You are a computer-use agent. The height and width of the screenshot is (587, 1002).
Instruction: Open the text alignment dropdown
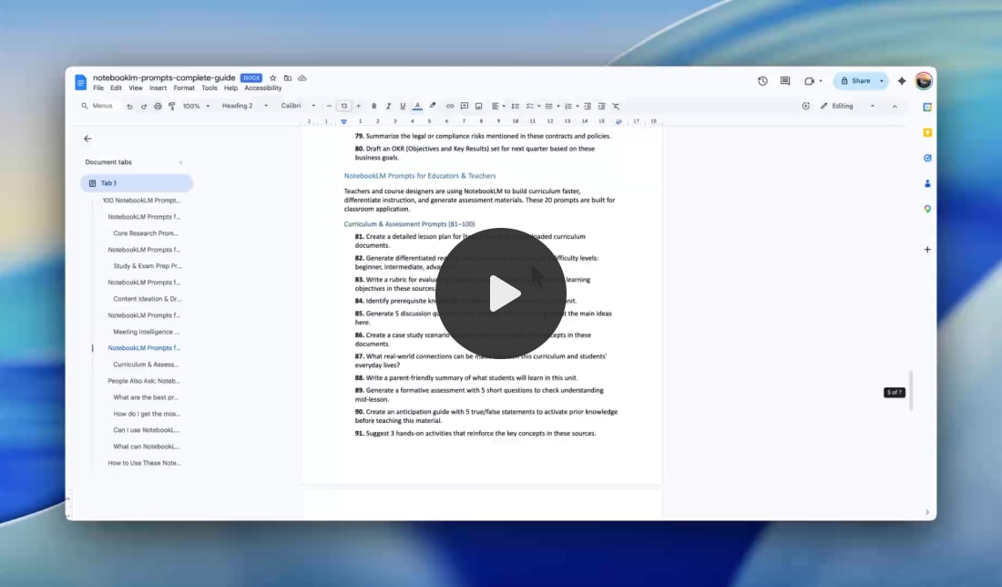click(x=497, y=106)
